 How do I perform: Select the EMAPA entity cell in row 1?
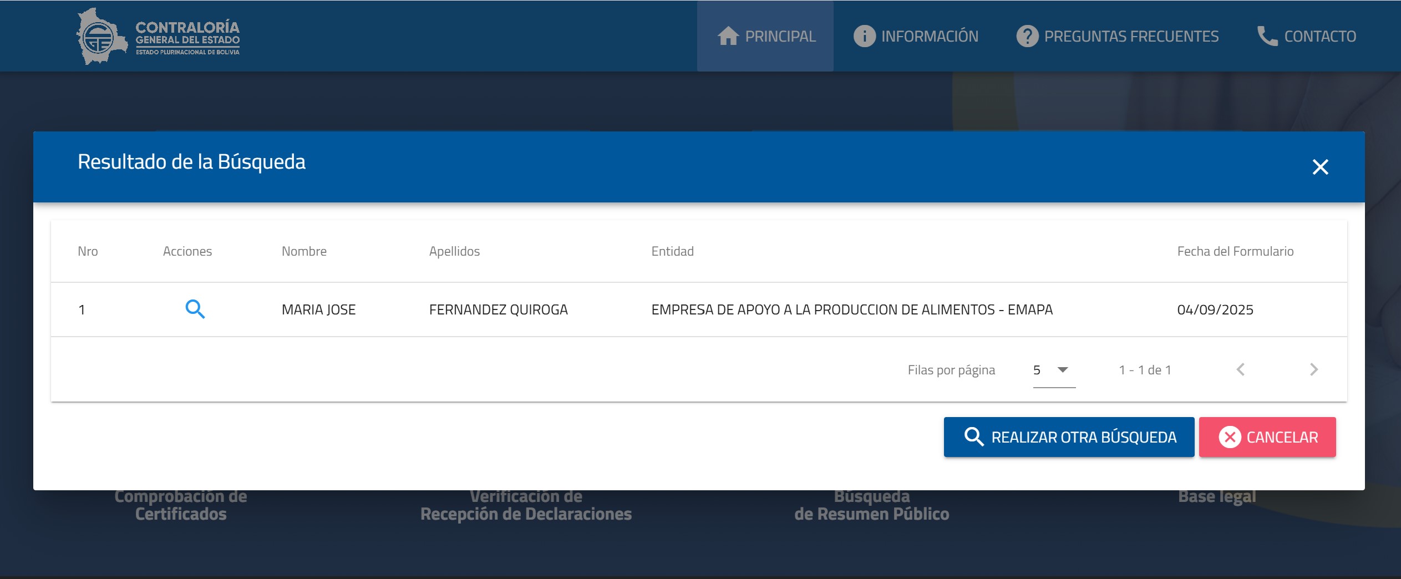coord(852,309)
